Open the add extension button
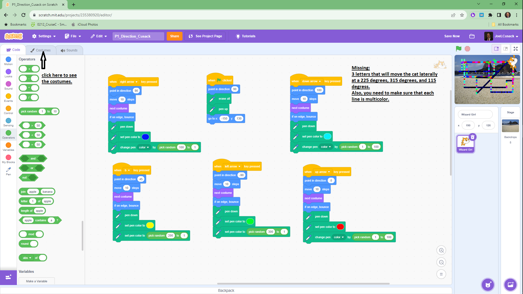The height and width of the screenshot is (294, 523). coord(8,277)
